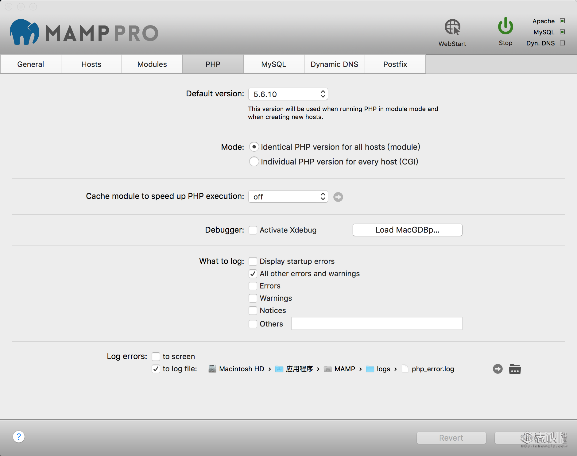Viewport: 577px width, 456px height.
Task: Click Apache status indicator
Action: pos(562,21)
